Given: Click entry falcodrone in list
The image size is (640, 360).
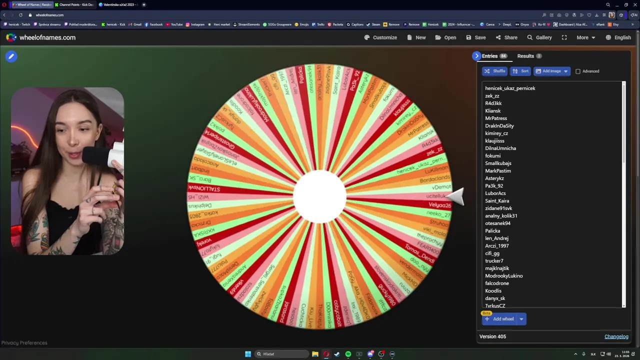Looking at the screenshot, I should pos(497,283).
